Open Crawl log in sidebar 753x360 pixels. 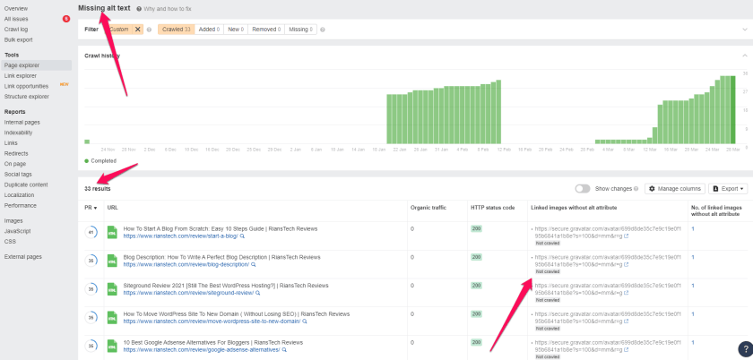16,30
